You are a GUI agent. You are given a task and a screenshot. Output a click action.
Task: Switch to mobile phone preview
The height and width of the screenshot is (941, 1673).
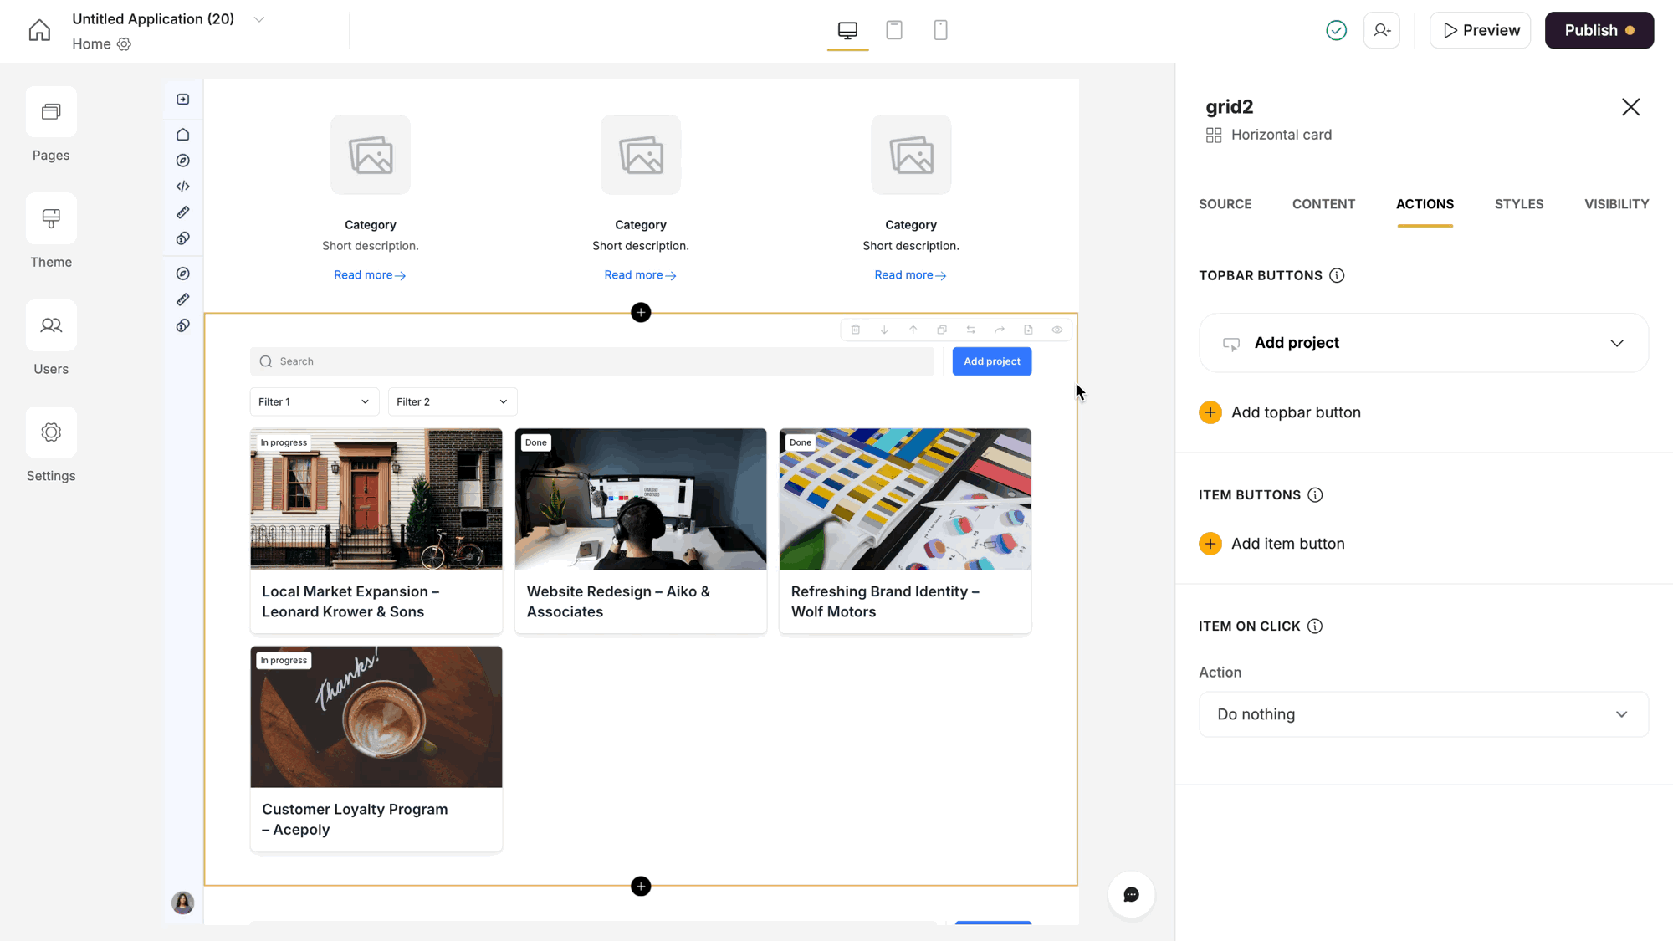point(940,31)
